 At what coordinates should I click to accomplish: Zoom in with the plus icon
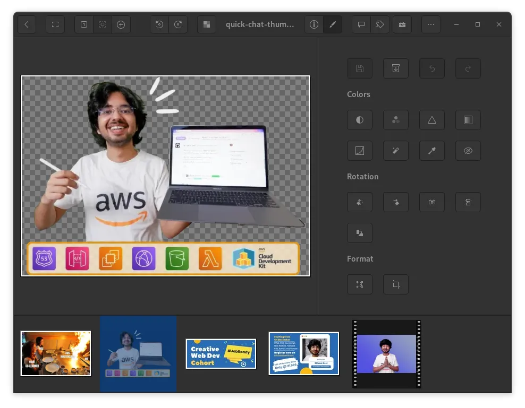tap(121, 24)
